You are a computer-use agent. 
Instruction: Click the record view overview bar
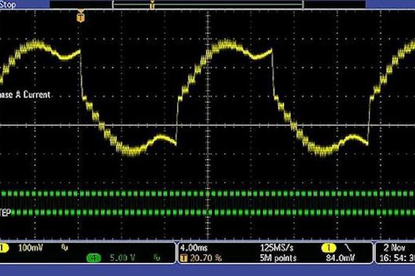[x=207, y=5]
